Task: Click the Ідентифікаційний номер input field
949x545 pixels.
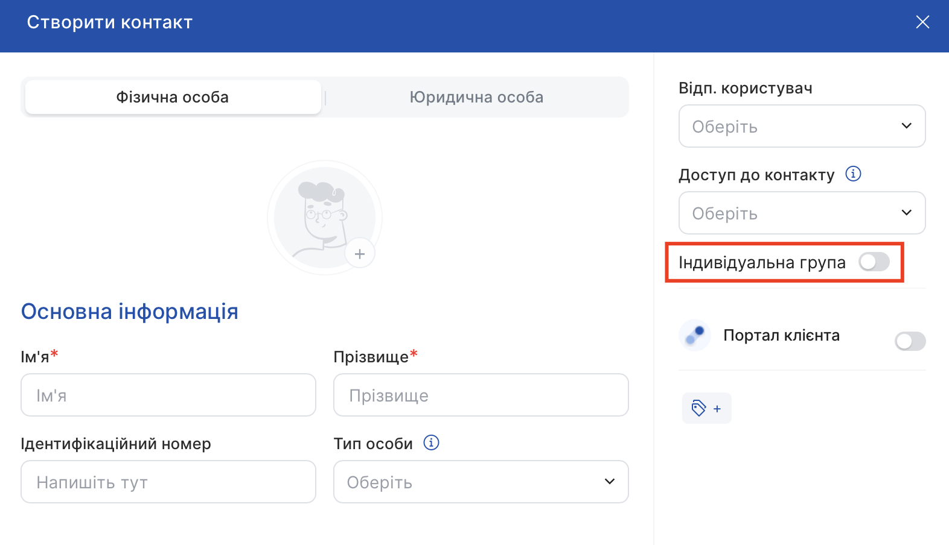Action: (x=168, y=482)
